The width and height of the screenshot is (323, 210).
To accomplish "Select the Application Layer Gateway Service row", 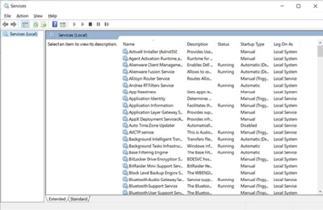I will [x=210, y=112].
